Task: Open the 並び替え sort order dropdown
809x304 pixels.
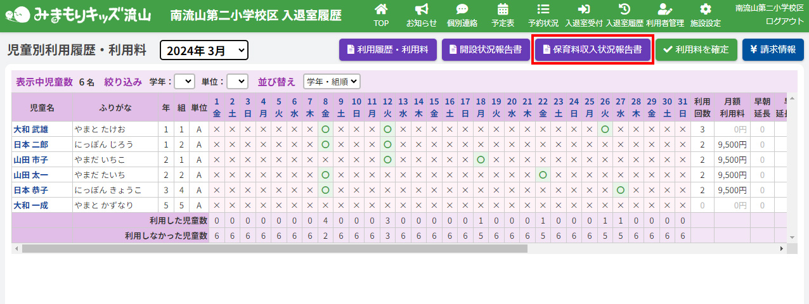Action: click(332, 81)
